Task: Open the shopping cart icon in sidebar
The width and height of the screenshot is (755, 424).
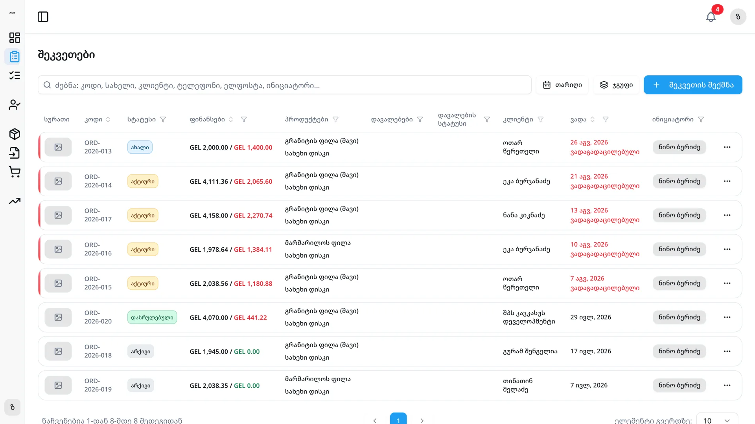Action: 15,172
